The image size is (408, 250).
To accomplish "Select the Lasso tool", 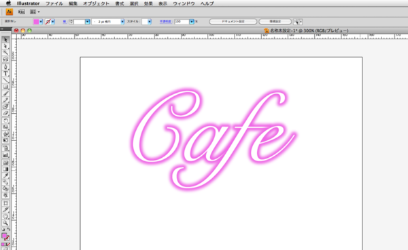I will (x=5, y=60).
